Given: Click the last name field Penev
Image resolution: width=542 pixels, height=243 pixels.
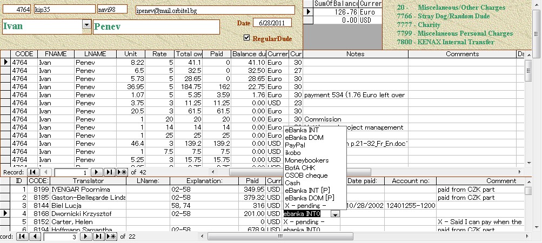Looking at the screenshot, I should point(156,27).
